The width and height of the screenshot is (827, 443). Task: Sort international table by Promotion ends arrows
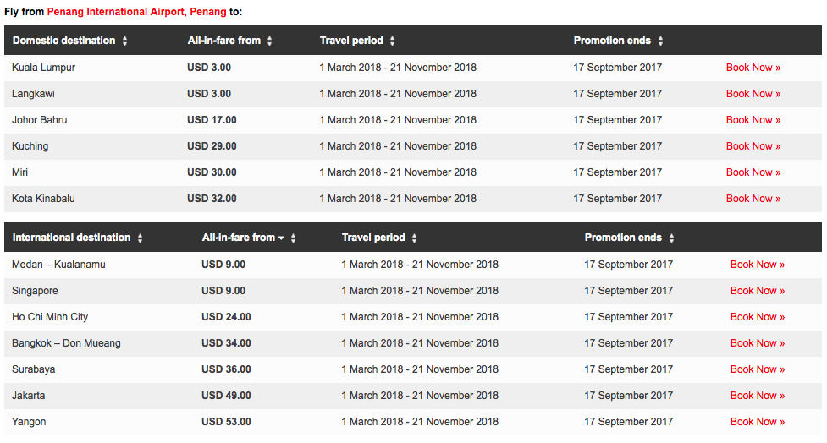pyautogui.click(x=671, y=238)
